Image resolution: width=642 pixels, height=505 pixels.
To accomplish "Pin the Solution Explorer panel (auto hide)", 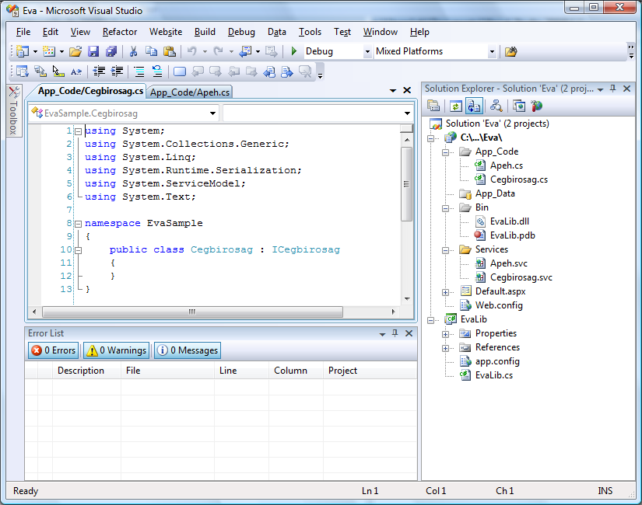I will 613,89.
